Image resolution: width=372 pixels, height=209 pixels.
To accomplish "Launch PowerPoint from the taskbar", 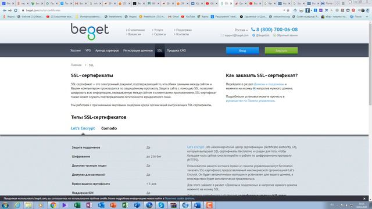I will point(113,205).
